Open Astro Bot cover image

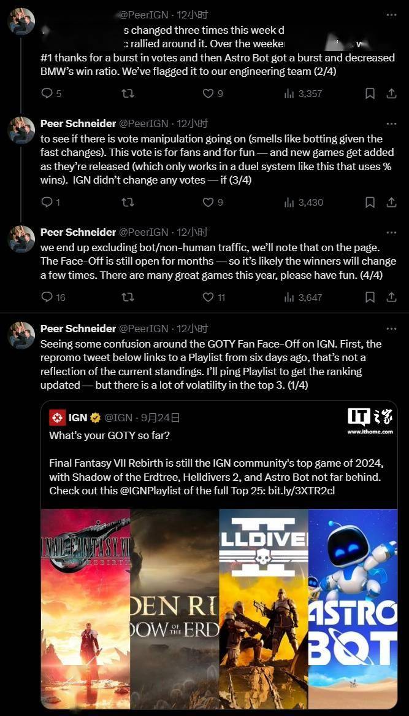pyautogui.click(x=353, y=608)
